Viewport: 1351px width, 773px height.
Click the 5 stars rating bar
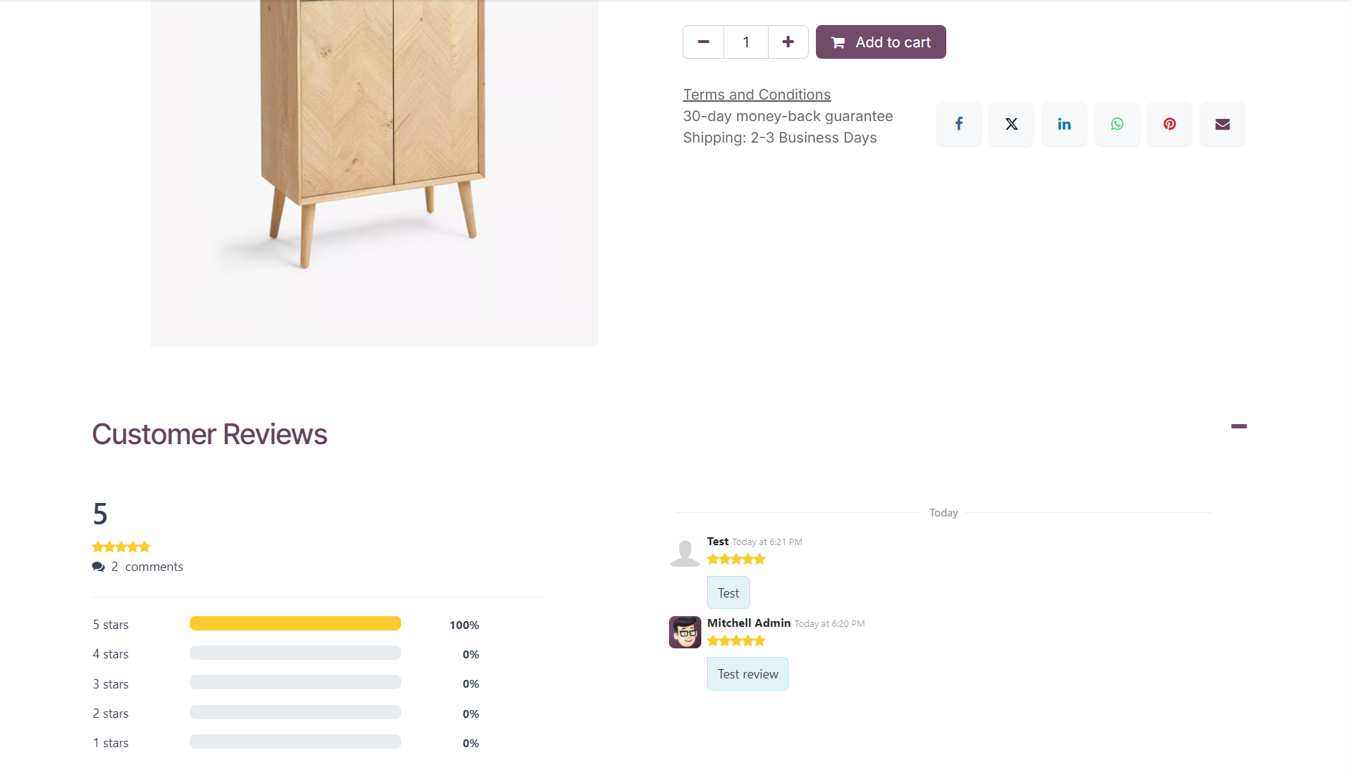295,623
